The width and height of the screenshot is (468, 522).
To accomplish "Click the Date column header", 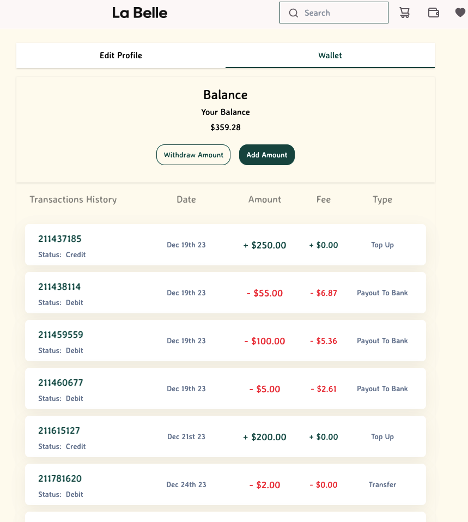I will 186,199.
